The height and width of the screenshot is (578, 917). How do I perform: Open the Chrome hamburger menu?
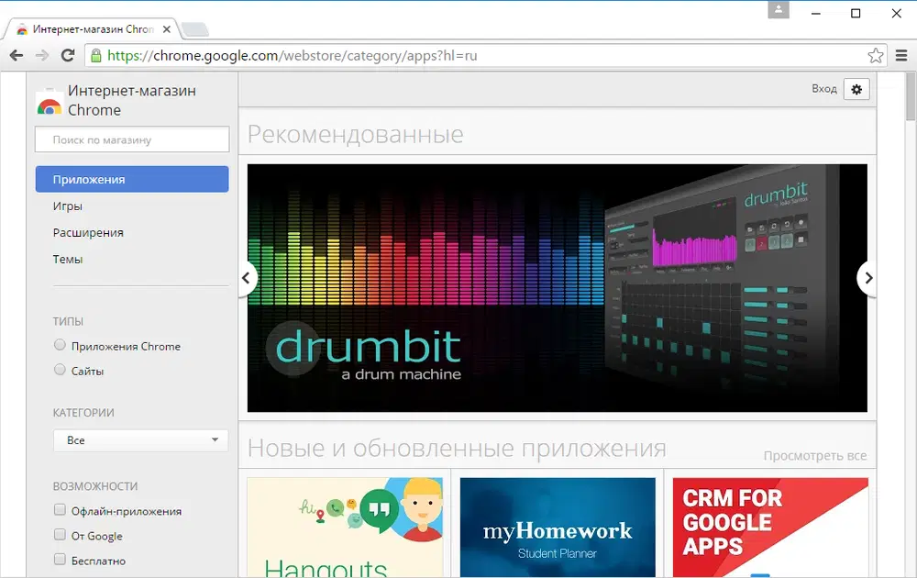tap(901, 56)
